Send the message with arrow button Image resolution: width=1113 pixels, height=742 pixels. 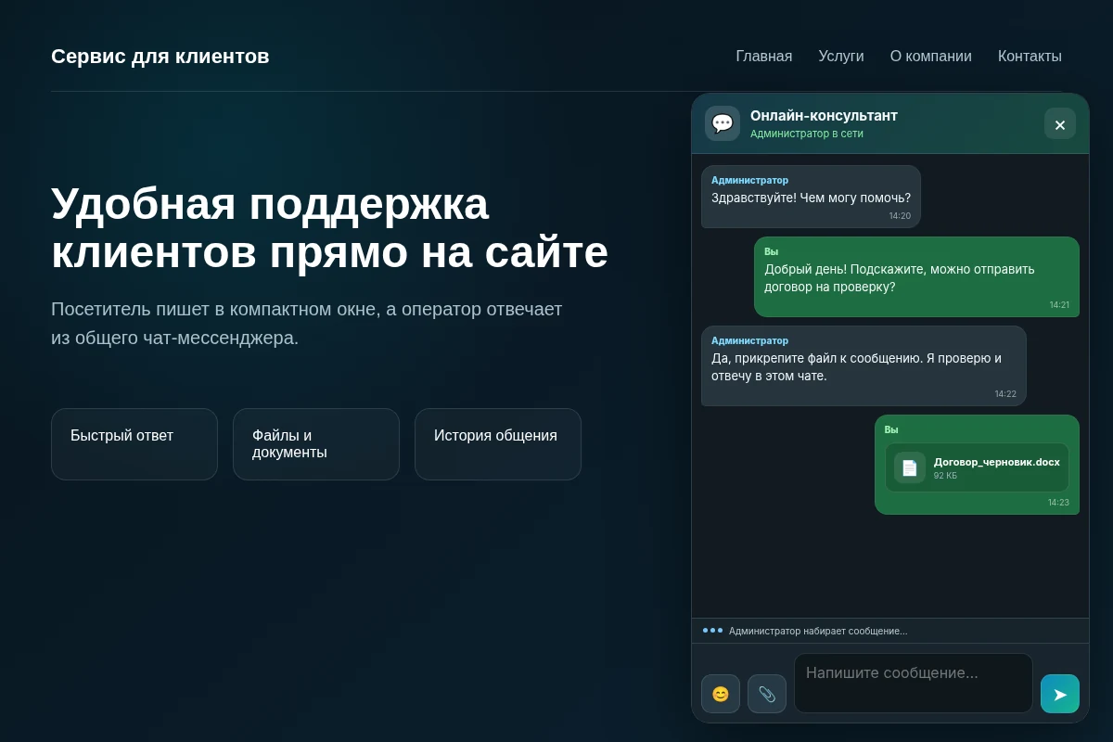pyautogui.click(x=1060, y=694)
